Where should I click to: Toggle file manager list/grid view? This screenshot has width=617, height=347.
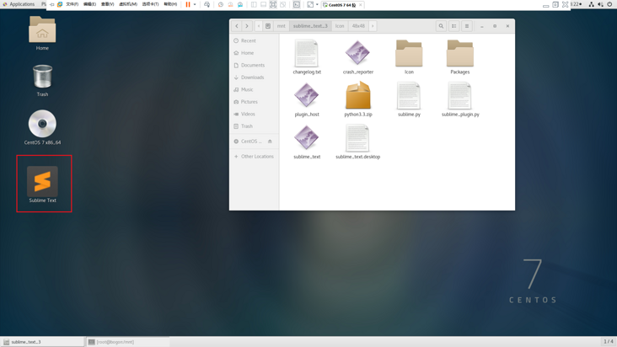[x=453, y=26]
